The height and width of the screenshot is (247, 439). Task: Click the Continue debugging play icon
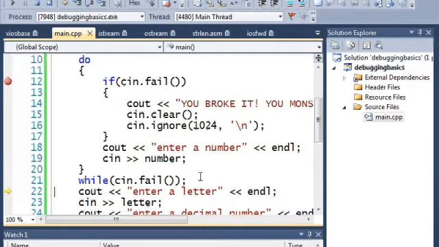(x=12, y=3)
